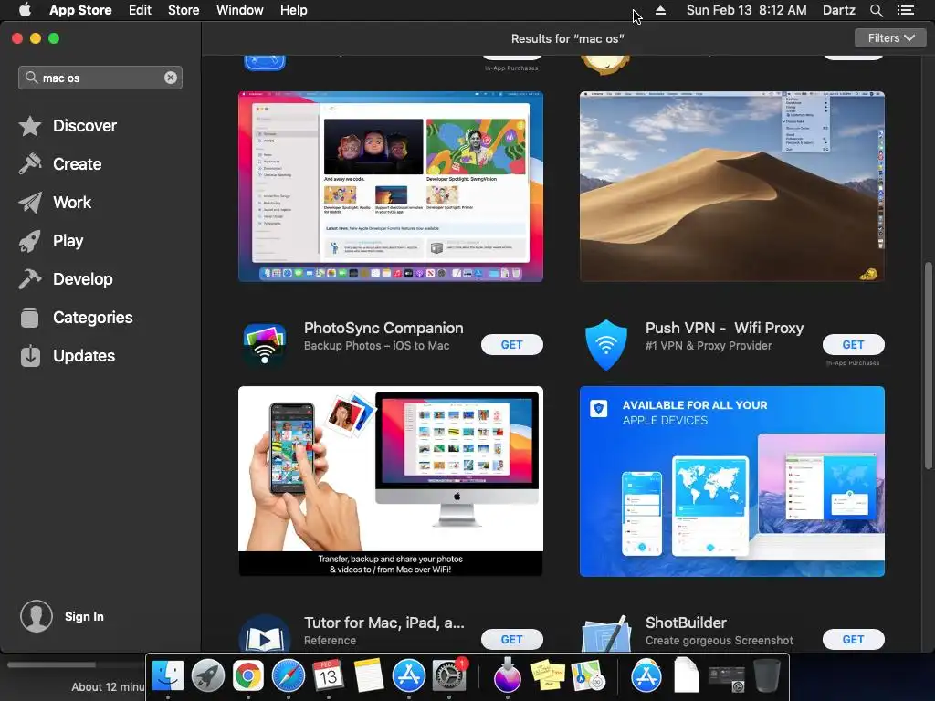Image resolution: width=935 pixels, height=701 pixels.
Task: Click the Dartz user name in menu bar
Action: (x=839, y=10)
